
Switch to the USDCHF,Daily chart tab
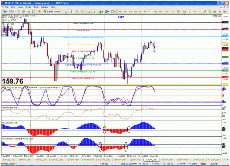pyautogui.click(x=72, y=159)
